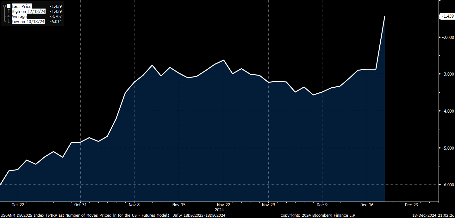Click the Nov 22 date axis label

pos(223,205)
